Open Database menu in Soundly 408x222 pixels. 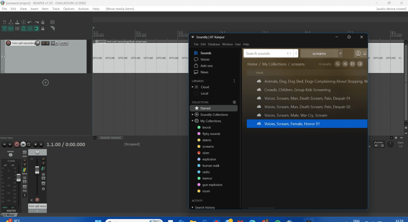click(214, 44)
